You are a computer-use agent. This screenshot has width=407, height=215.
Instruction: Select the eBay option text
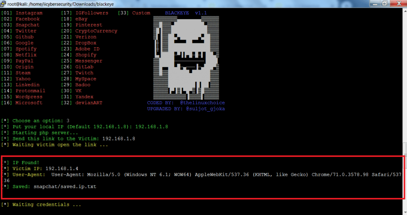click(x=81, y=19)
